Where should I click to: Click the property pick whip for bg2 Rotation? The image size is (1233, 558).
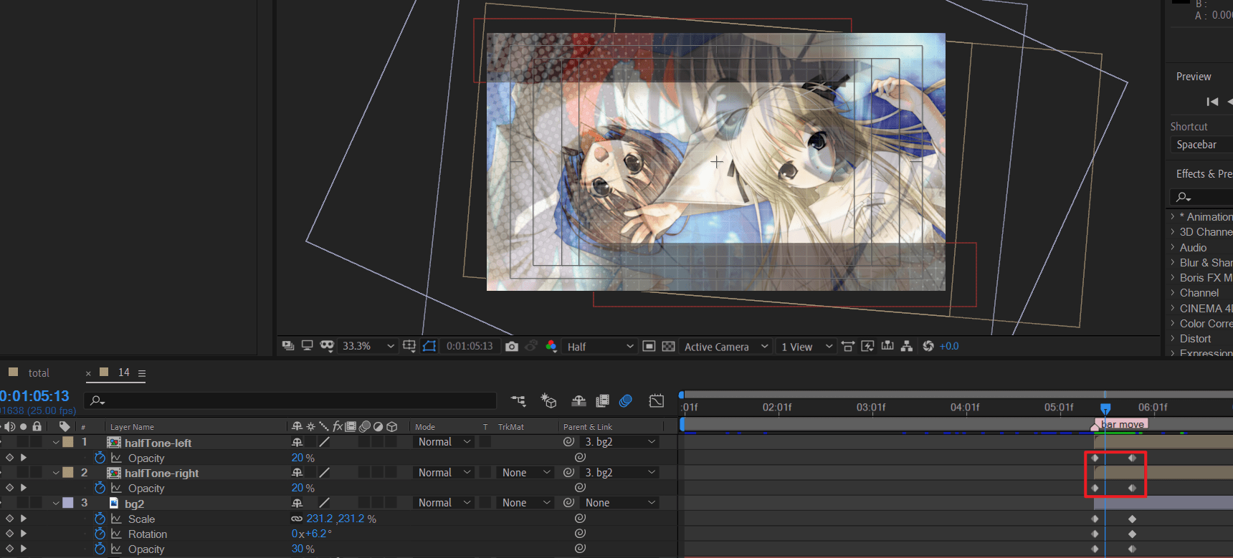(x=580, y=534)
